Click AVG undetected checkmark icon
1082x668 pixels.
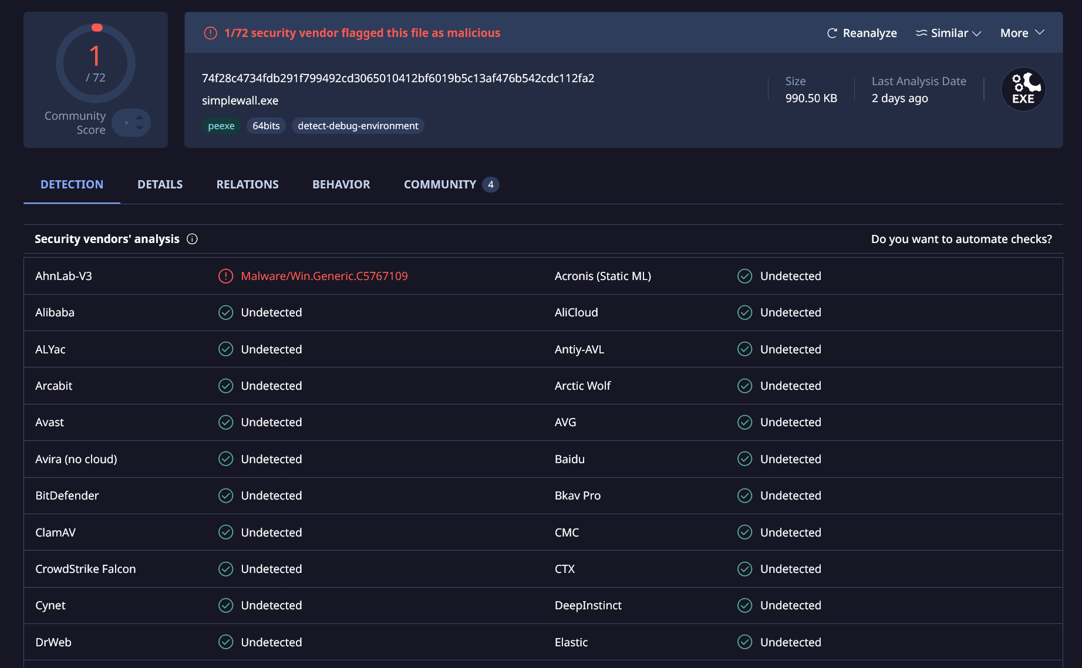click(745, 422)
